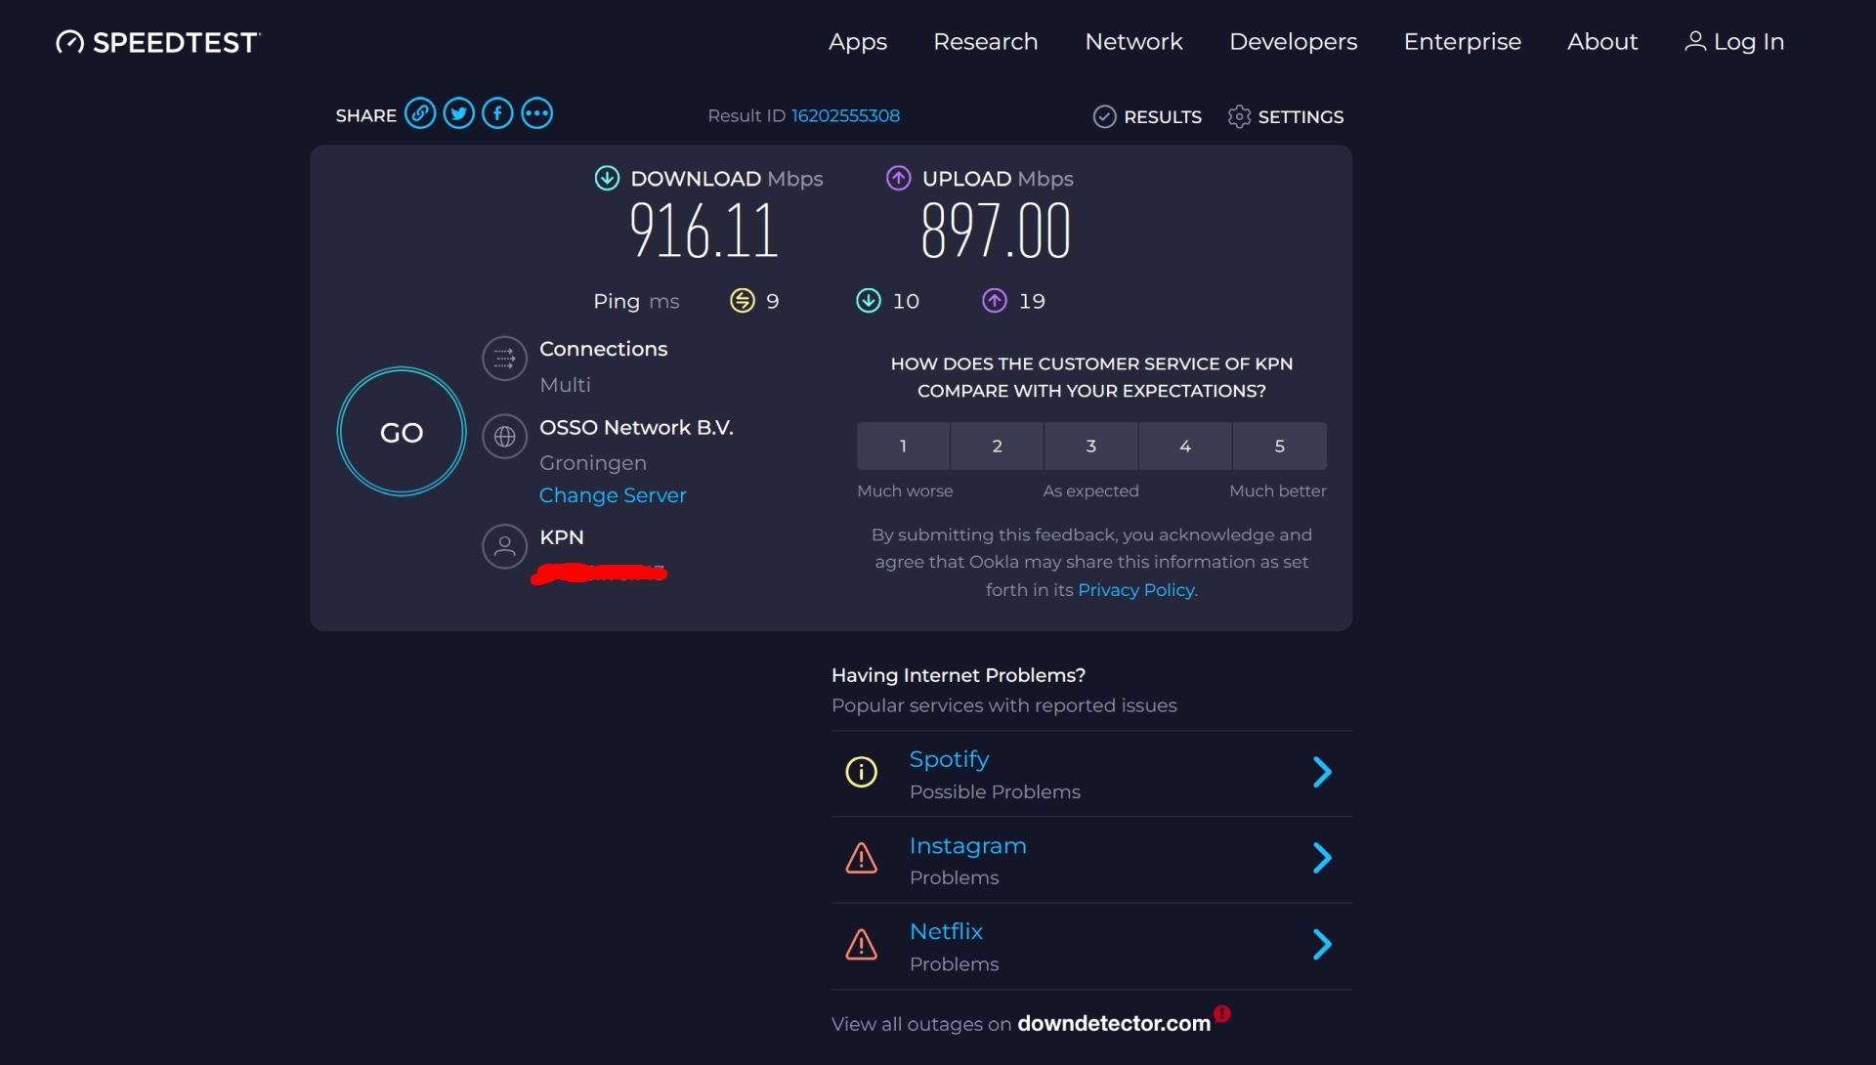Share result on Twitter icon
Viewport: 1876px width, 1065px height.
pyautogui.click(x=459, y=114)
